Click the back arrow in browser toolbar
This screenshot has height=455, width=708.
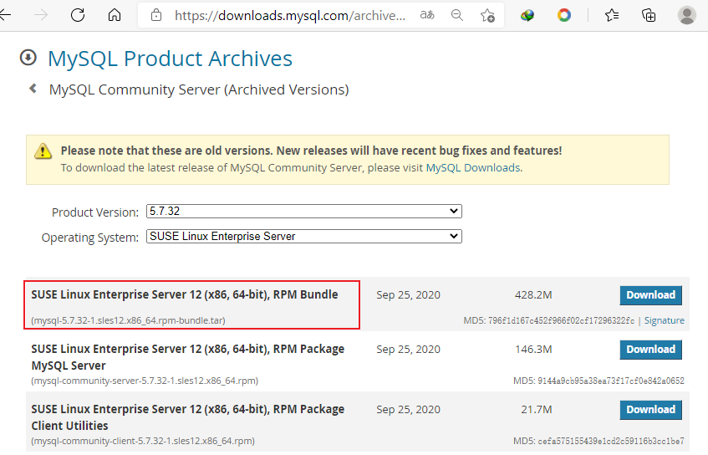coord(6,15)
